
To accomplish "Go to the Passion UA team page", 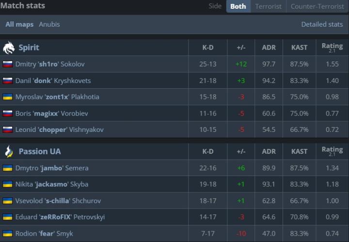I will coord(40,151).
